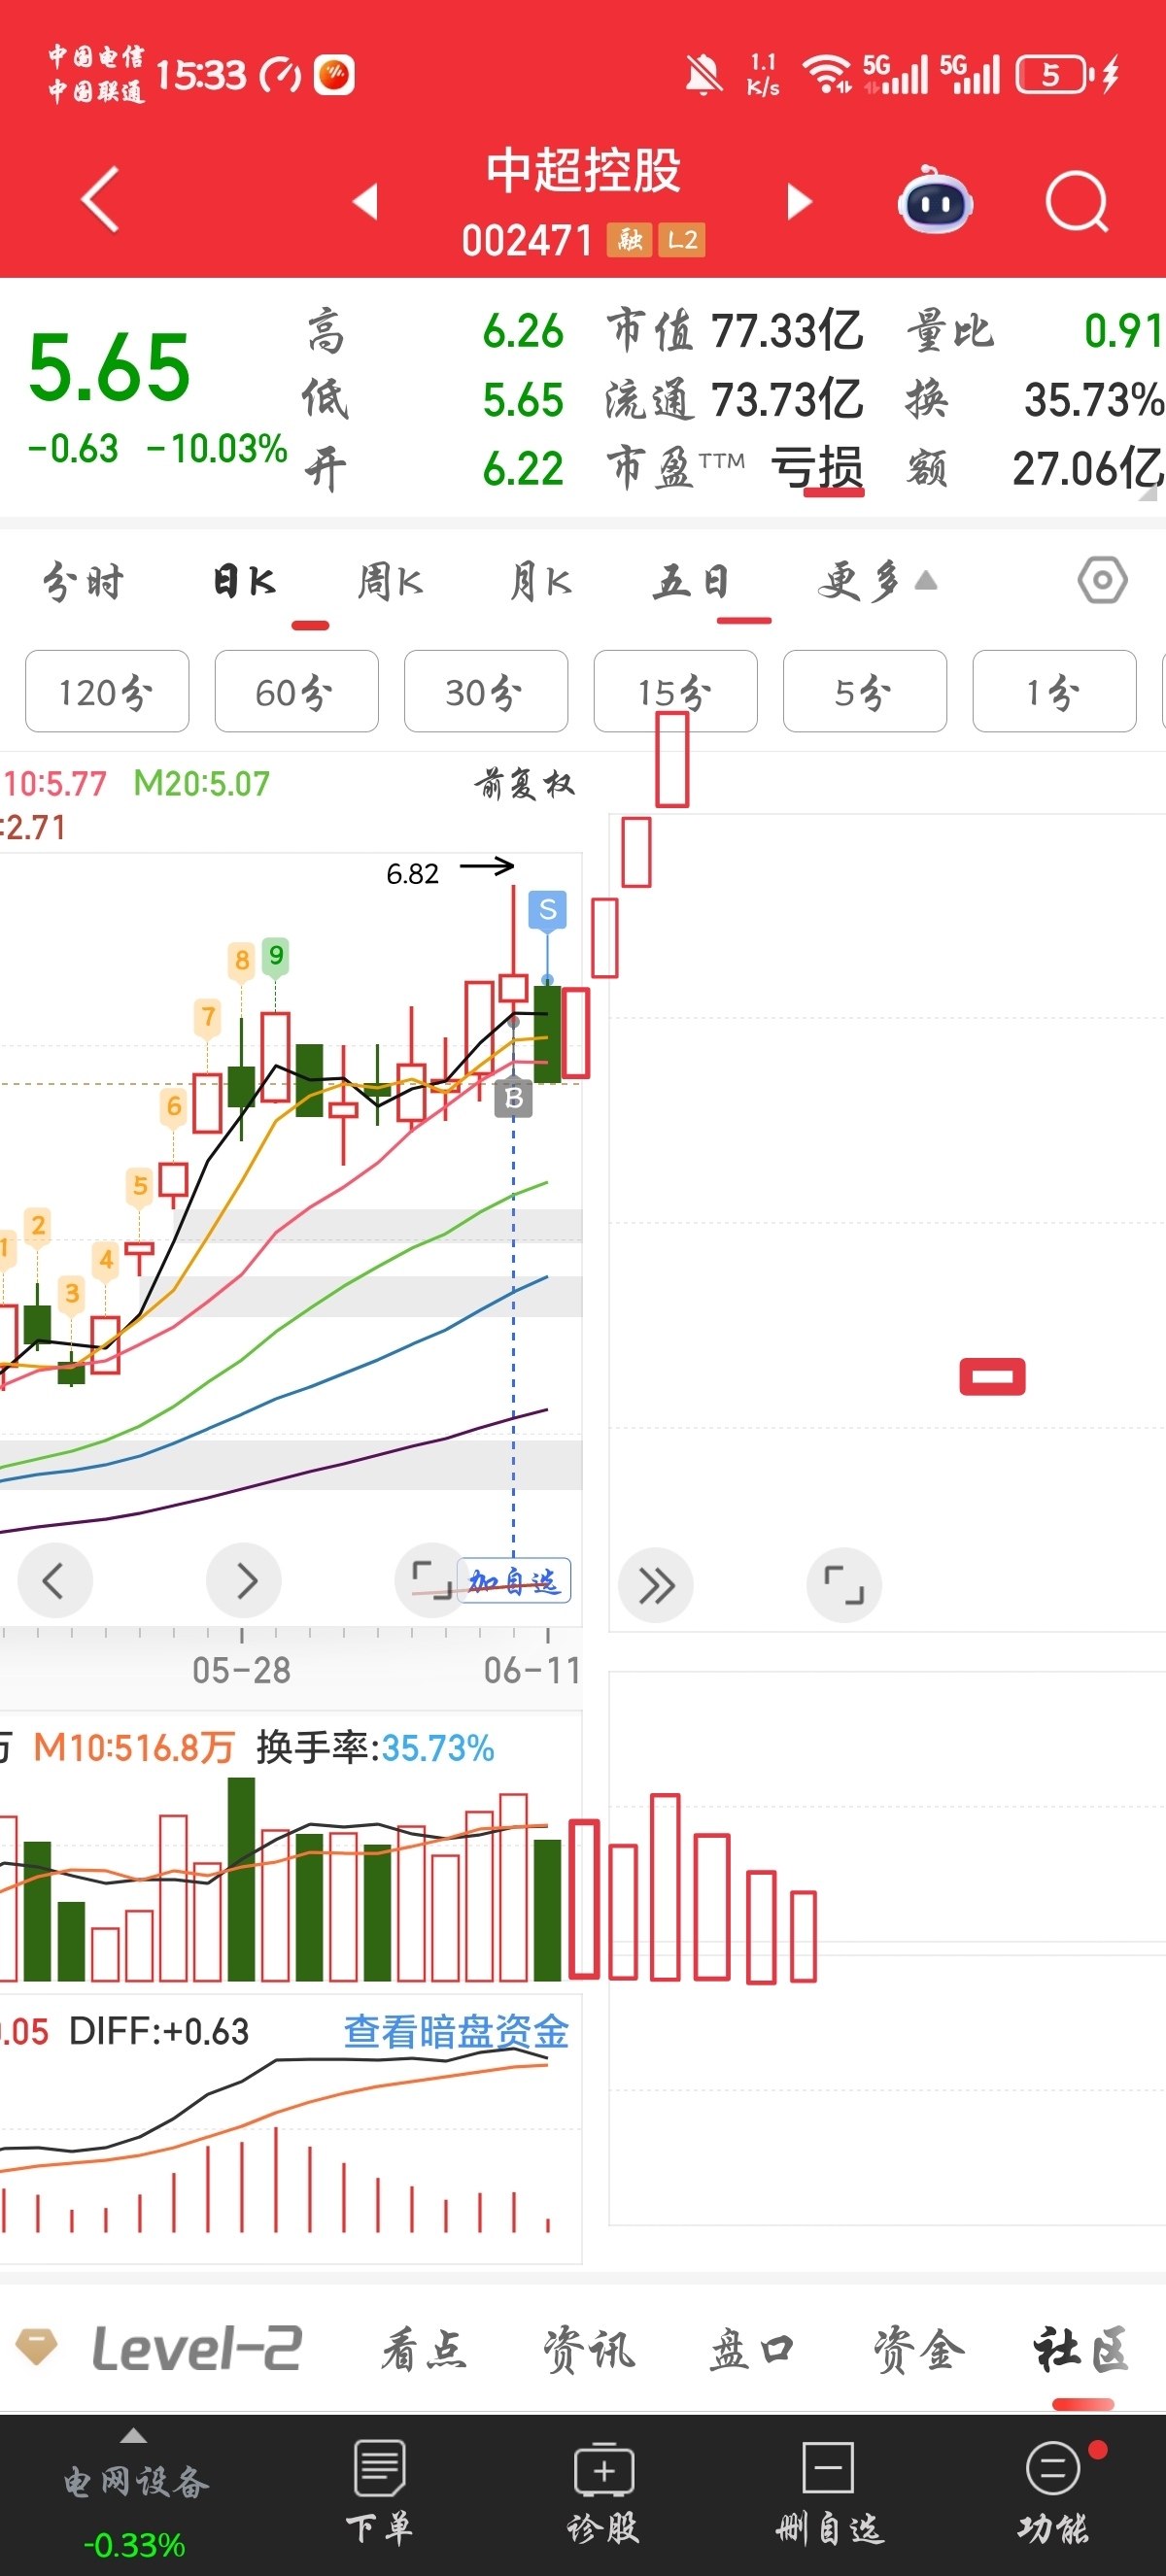Select 五日 chart tab
Viewport: 1166px width, 2576px height.
[x=692, y=581]
